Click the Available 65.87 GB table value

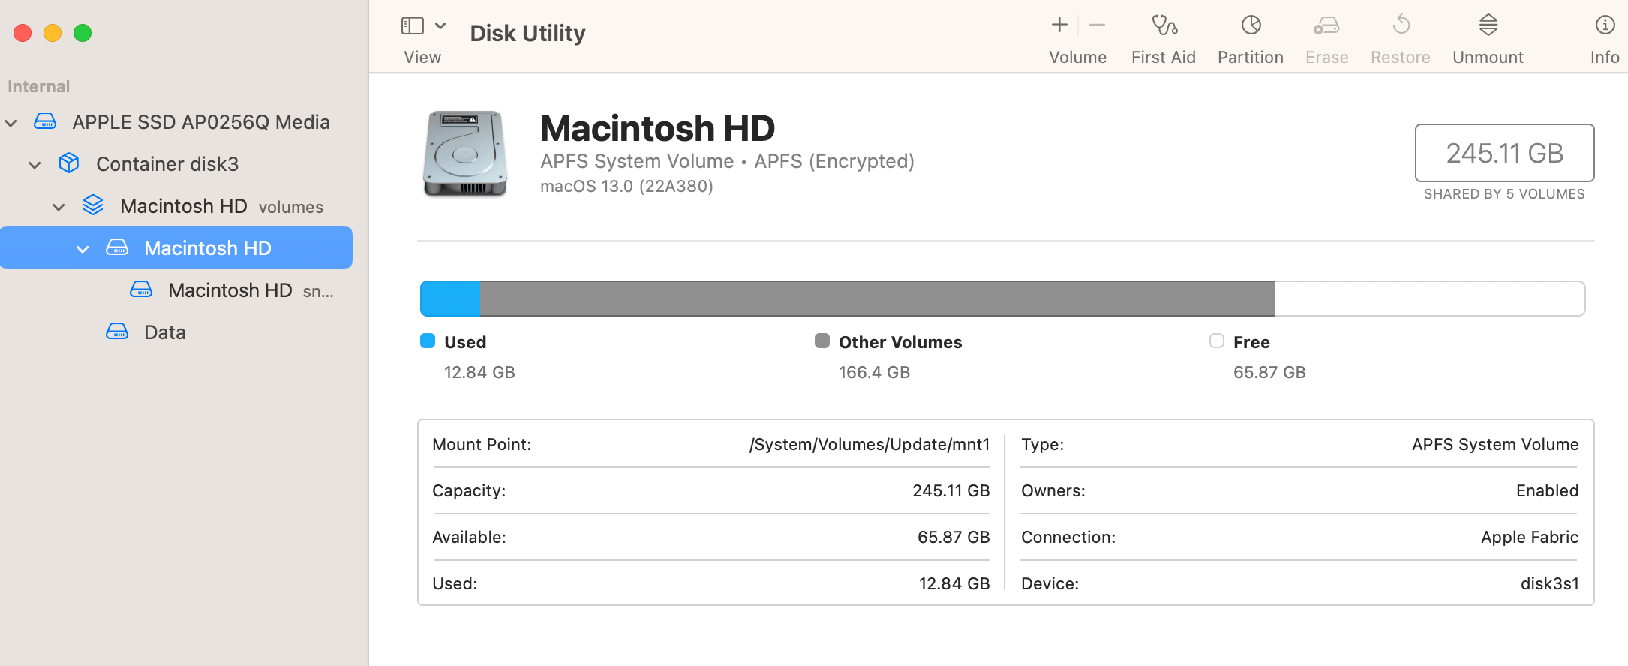tap(954, 538)
